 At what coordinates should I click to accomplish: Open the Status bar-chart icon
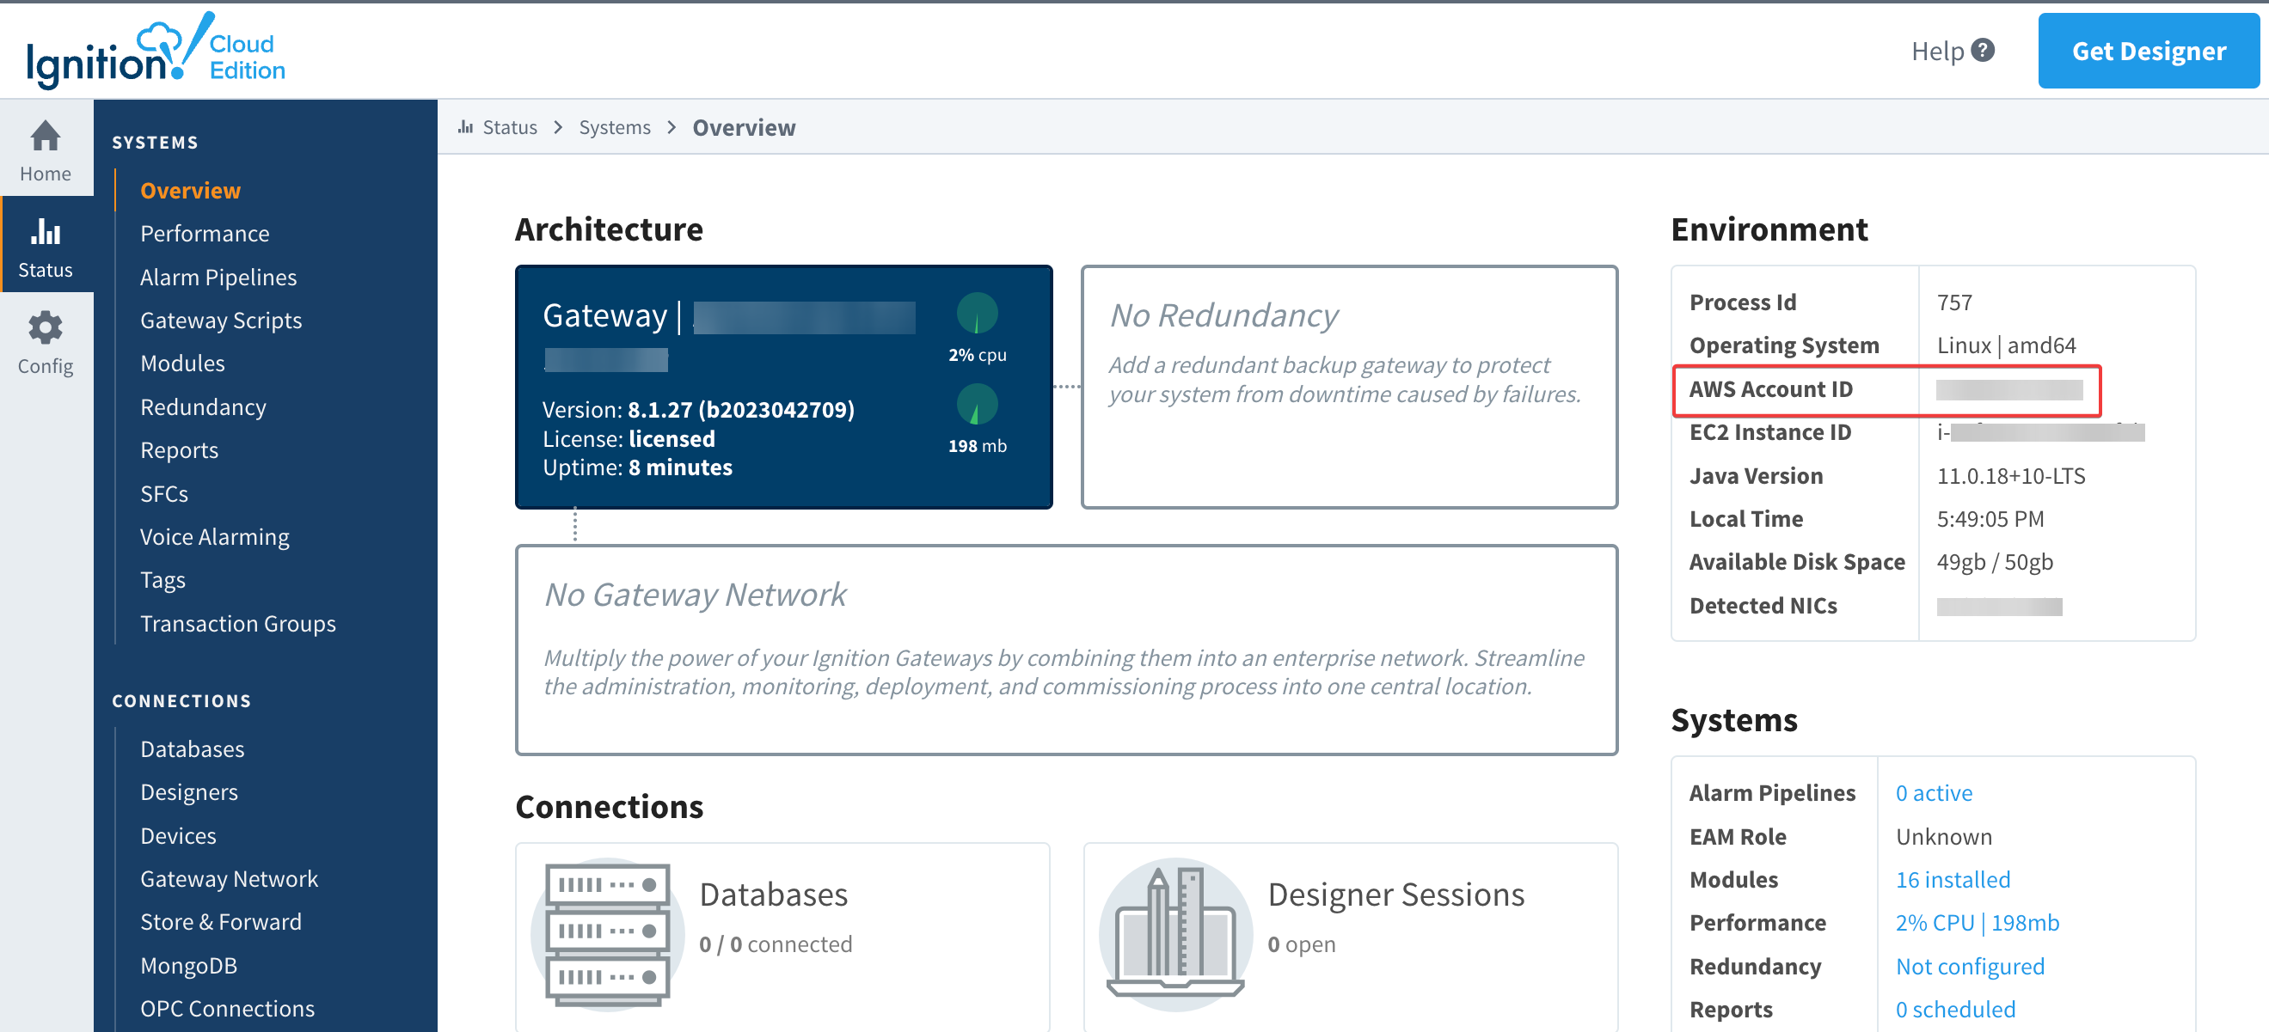click(45, 232)
